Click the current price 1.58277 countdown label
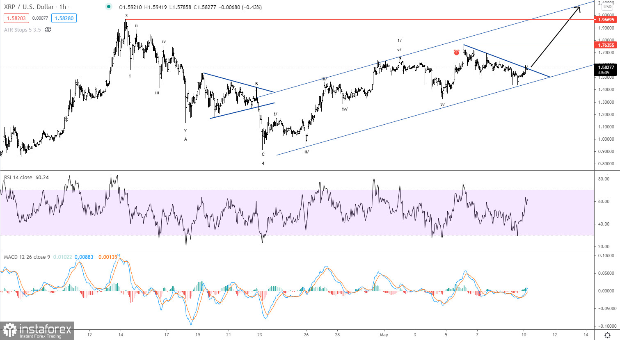The height and width of the screenshot is (340, 620). tap(606, 70)
